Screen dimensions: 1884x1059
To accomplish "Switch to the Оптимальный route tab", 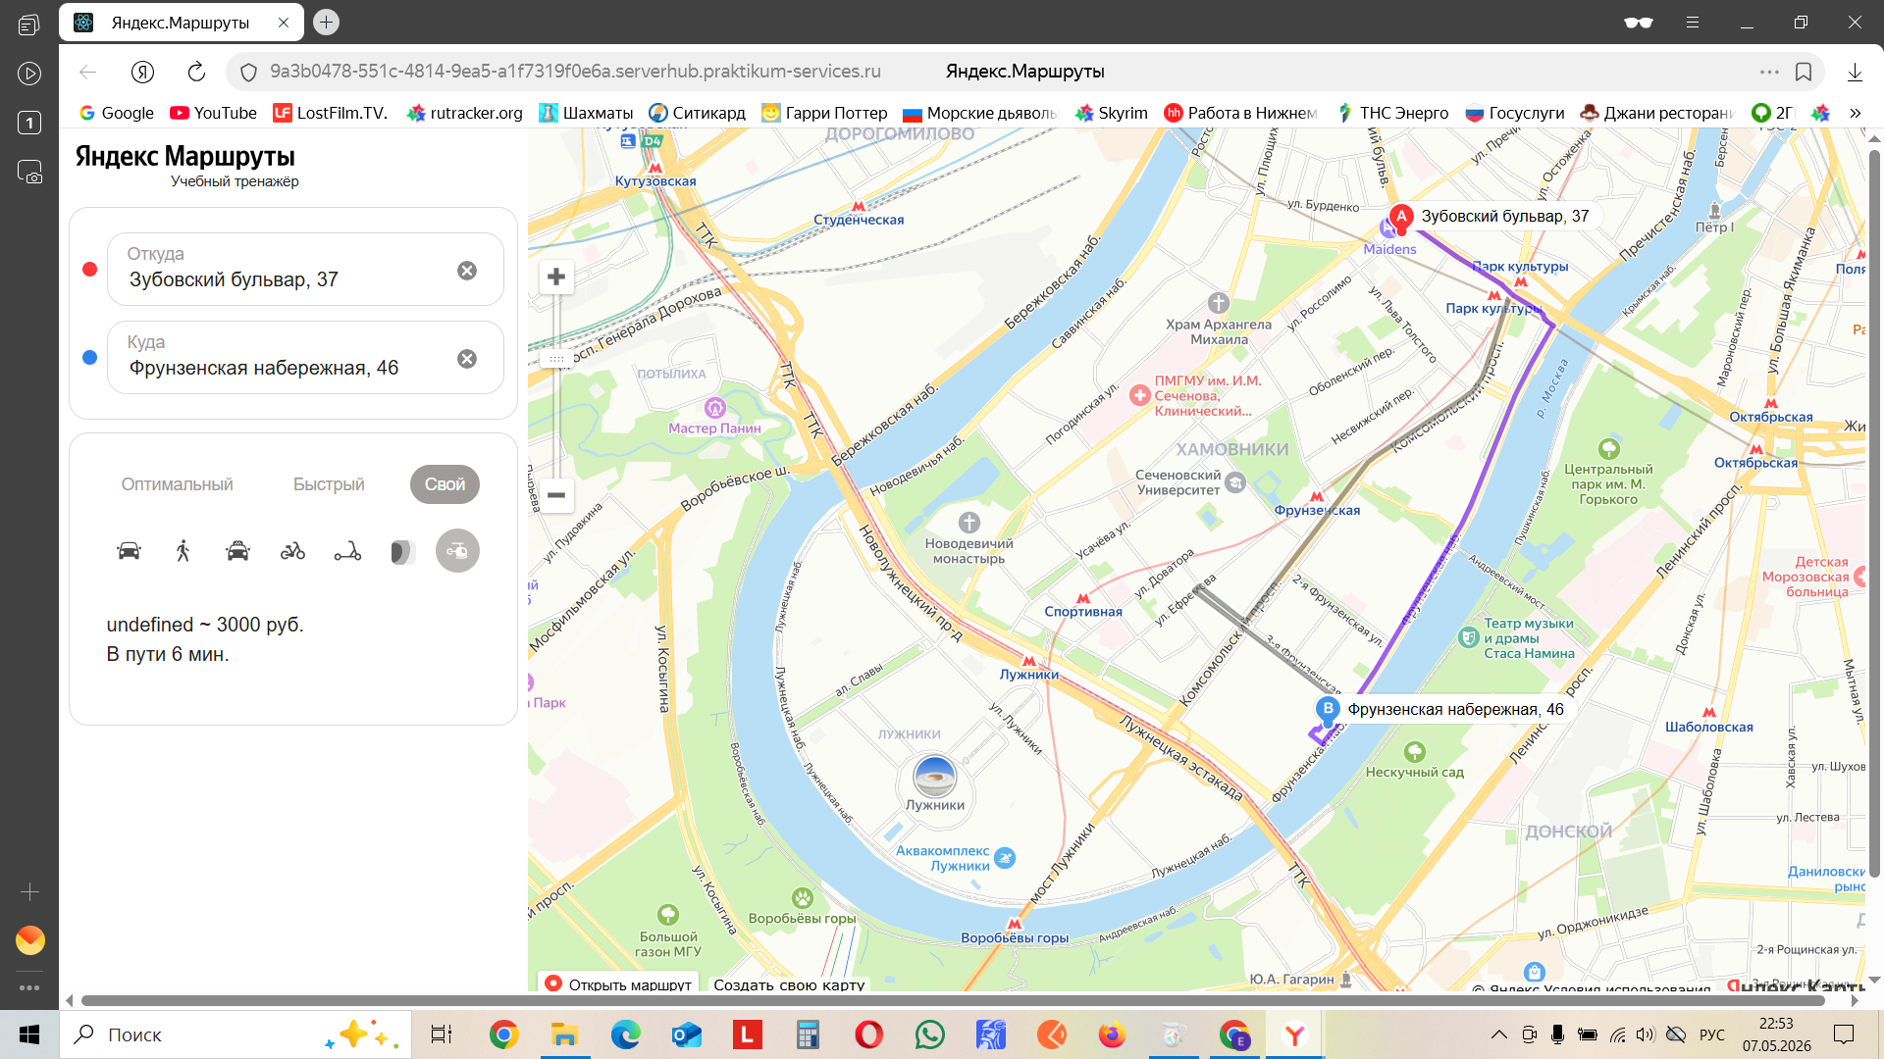I will 177,484.
